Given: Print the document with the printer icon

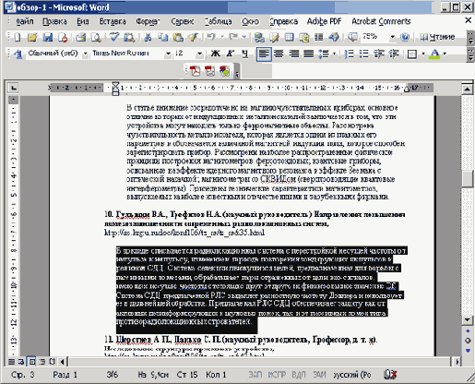Looking at the screenshot, I should [x=80, y=37].
